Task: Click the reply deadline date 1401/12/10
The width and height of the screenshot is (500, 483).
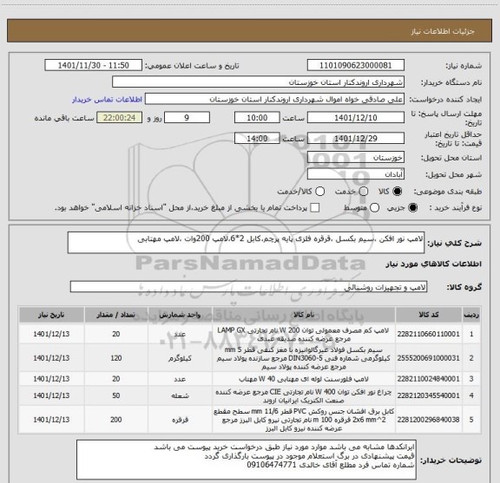Action: pos(356,118)
